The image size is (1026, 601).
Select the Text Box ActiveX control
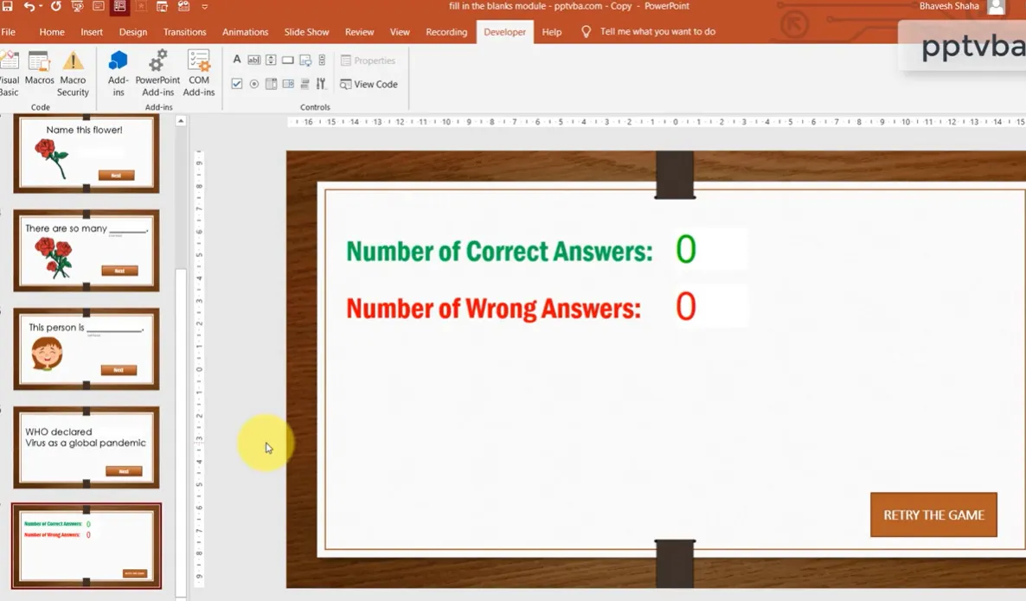click(253, 60)
